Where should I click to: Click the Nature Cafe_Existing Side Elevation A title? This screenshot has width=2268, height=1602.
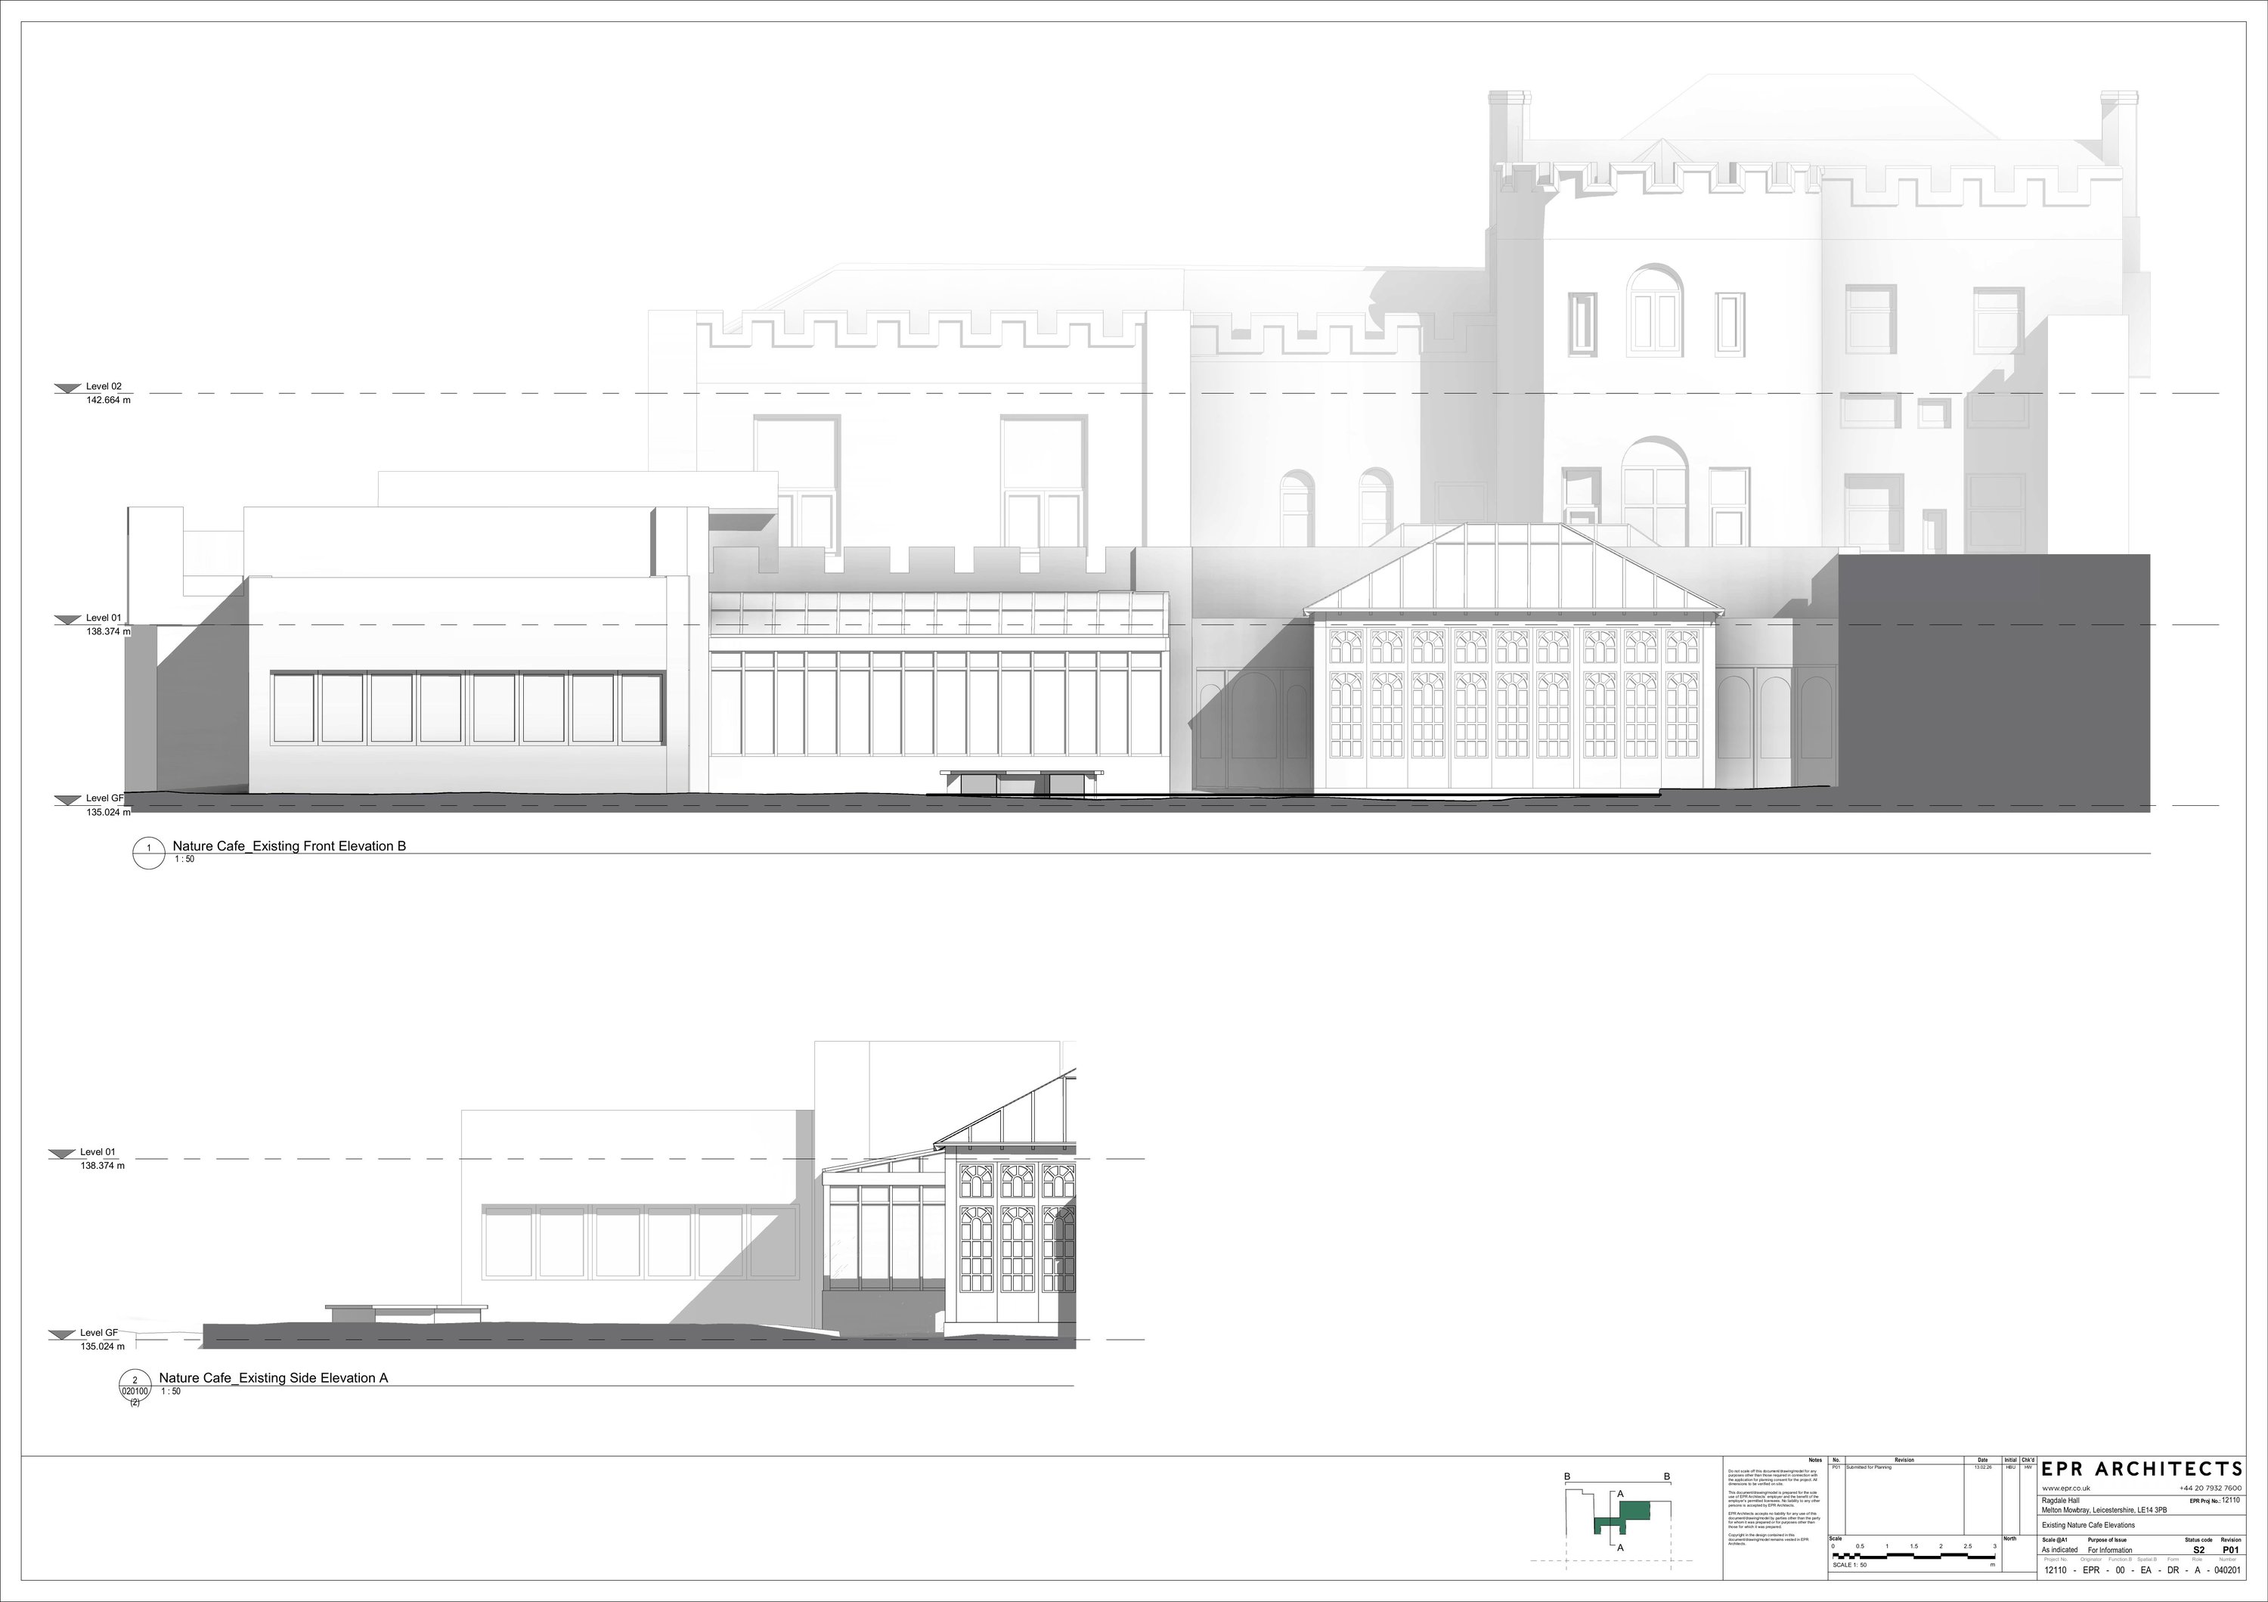(x=274, y=1377)
